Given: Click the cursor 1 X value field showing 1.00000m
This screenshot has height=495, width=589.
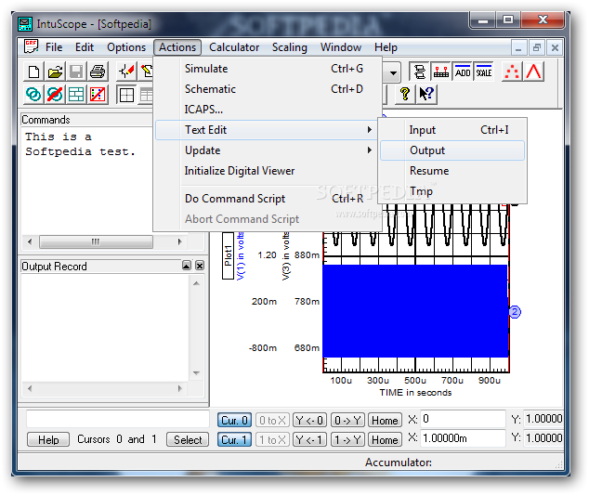Looking at the screenshot, I should pyautogui.click(x=463, y=438).
